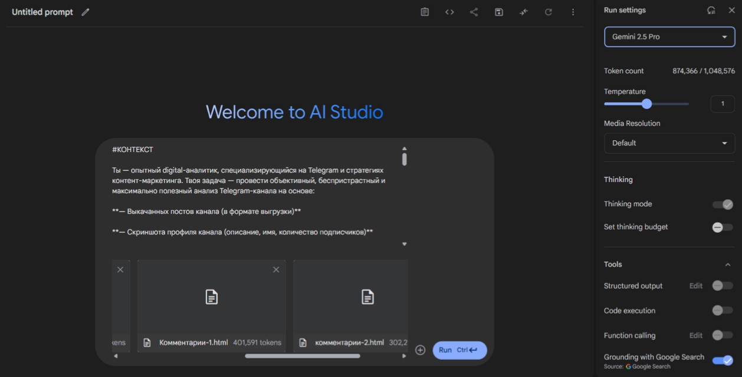742x377 pixels.
Task: Click the Grounding with Google Search label
Action: tap(654, 357)
